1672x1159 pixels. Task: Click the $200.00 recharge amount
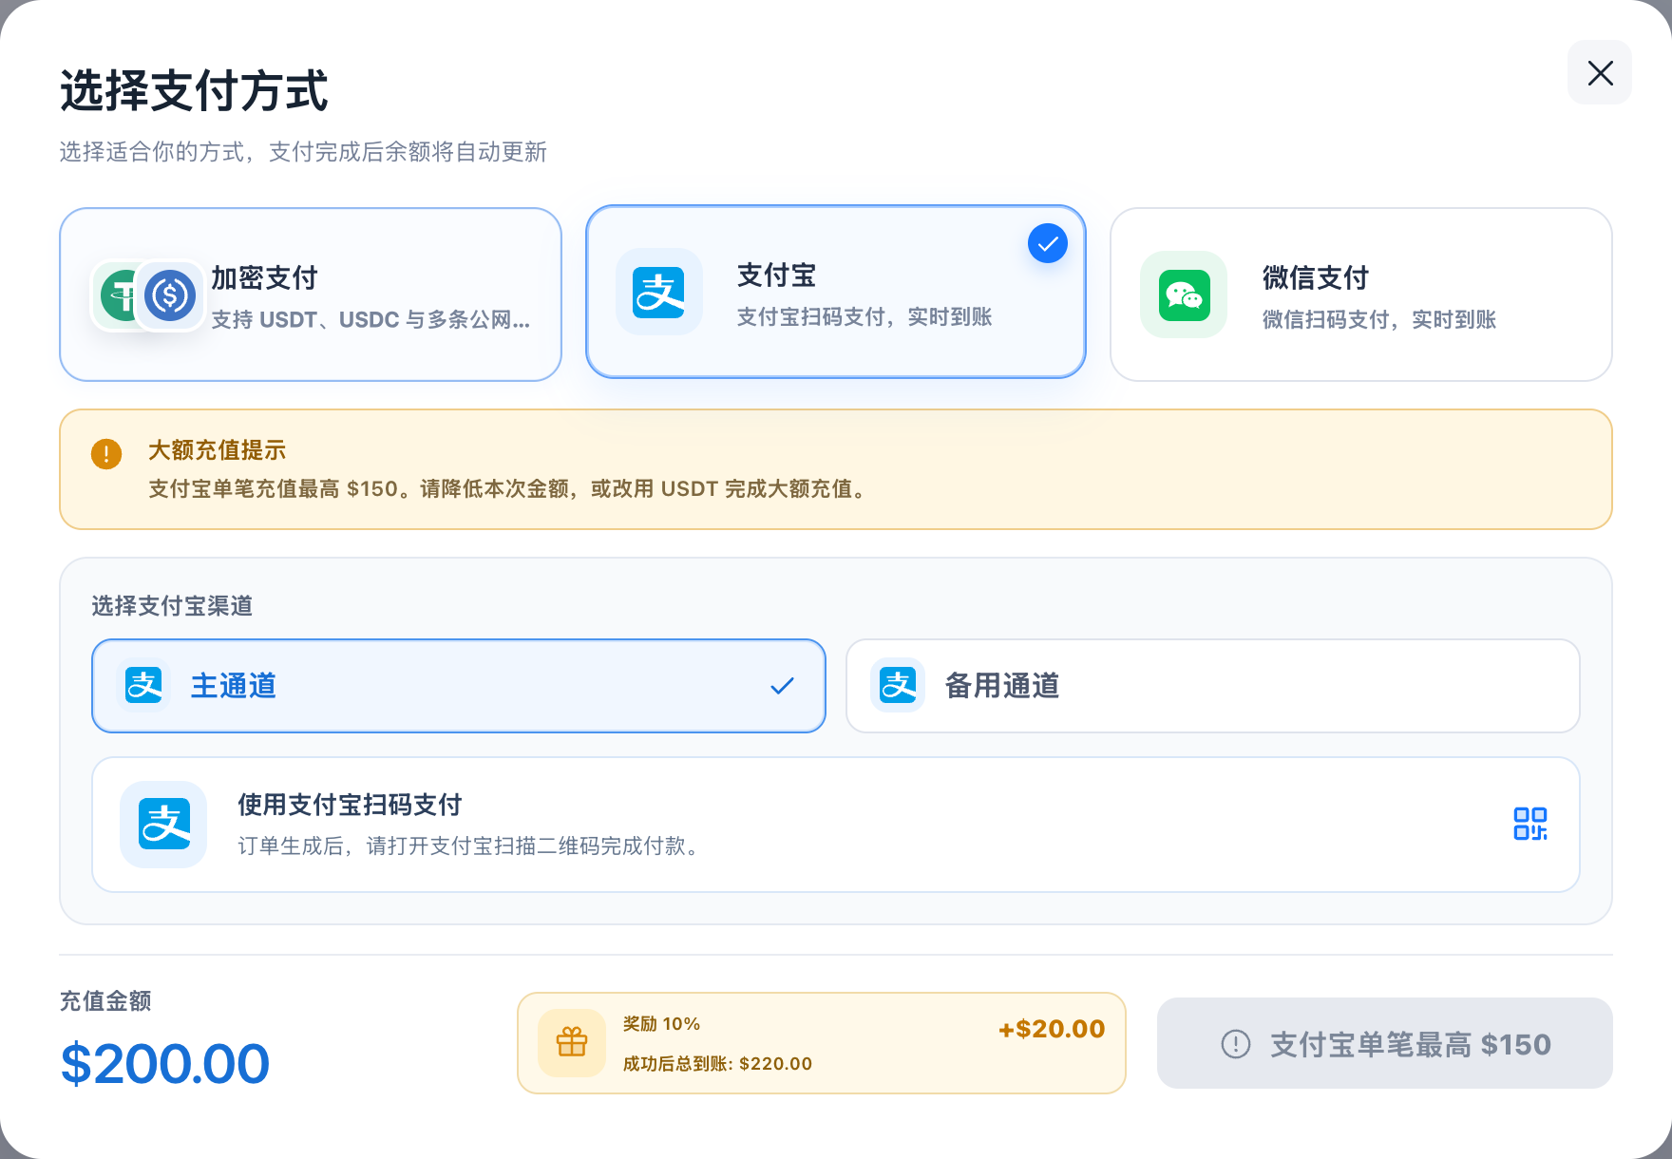pyautogui.click(x=165, y=1063)
